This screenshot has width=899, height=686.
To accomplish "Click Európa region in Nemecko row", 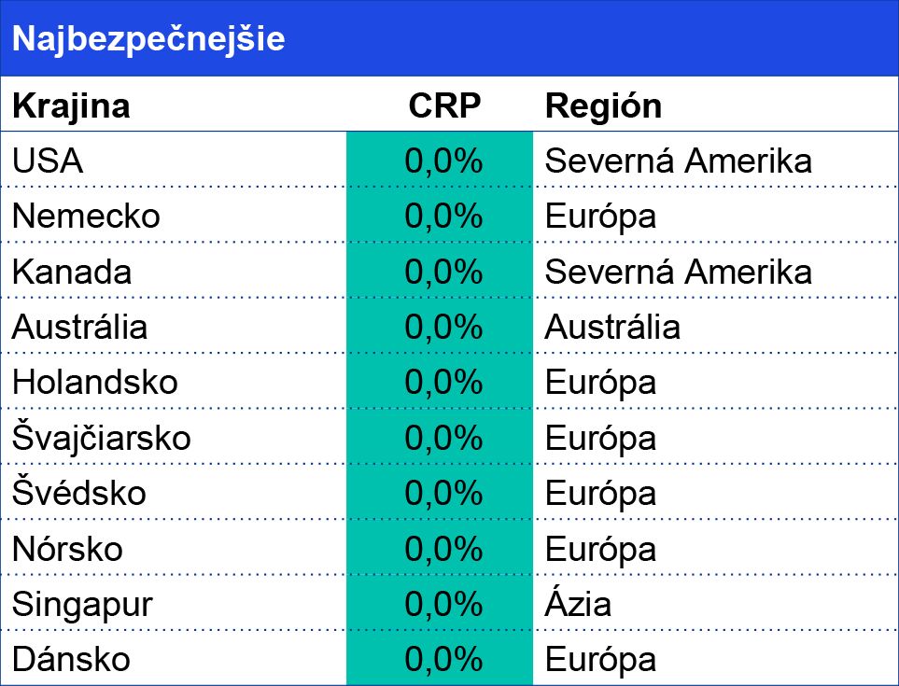I will [x=600, y=217].
